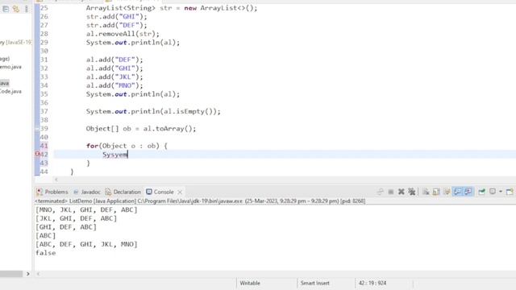
Task: Click console output 'false'
Action: pos(45,253)
